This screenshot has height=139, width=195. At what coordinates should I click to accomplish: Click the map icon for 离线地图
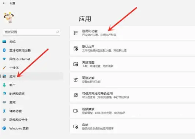click(76, 64)
